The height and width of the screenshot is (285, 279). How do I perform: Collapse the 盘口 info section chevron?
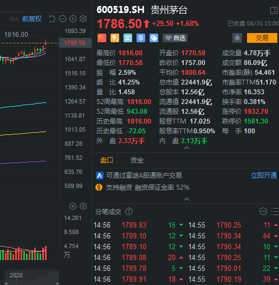click(187, 199)
